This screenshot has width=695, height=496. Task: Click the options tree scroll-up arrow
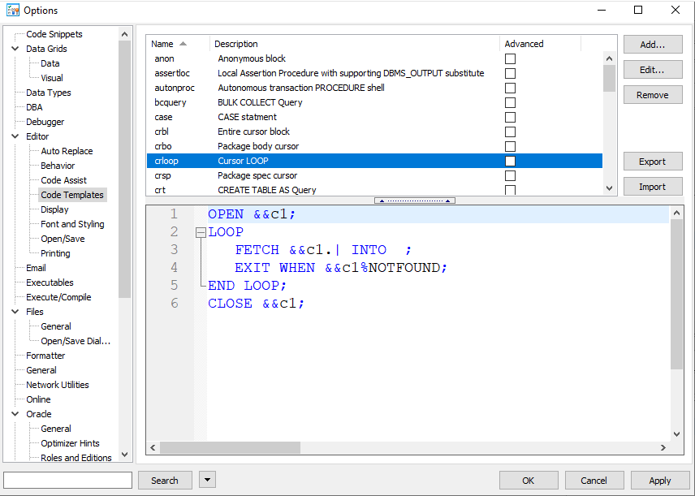(x=124, y=34)
